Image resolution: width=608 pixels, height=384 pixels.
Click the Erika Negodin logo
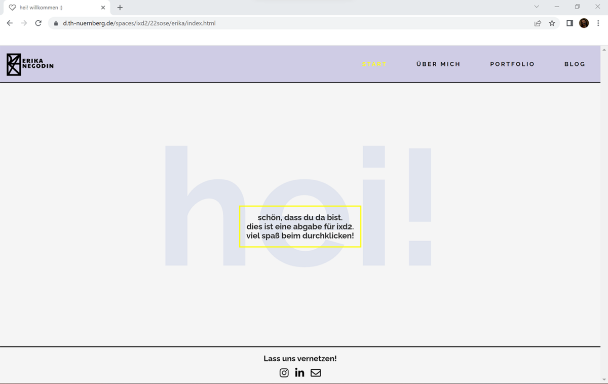30,64
